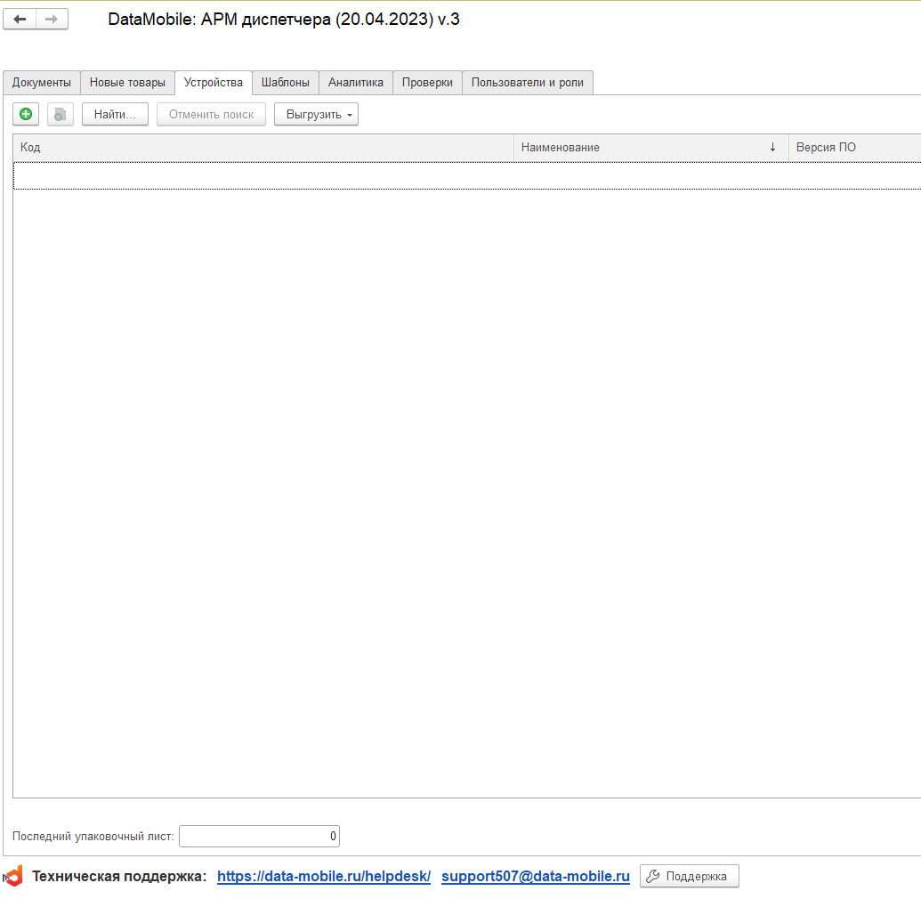This screenshot has height=899, width=921.
Task: Click the back navigation arrow
Action: coord(20,20)
